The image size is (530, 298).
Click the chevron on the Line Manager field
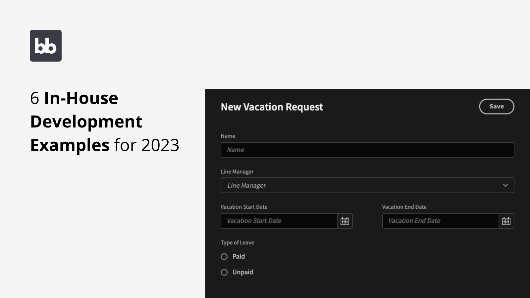coord(505,185)
